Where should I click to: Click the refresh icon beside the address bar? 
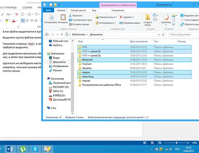pos(163,35)
